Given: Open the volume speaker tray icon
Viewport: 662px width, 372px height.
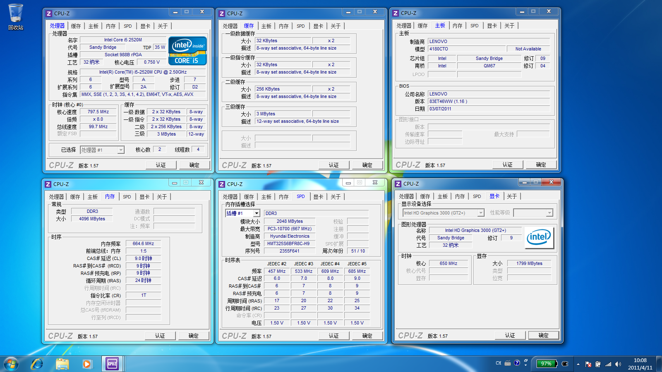Looking at the screenshot, I should pyautogui.click(x=618, y=364).
